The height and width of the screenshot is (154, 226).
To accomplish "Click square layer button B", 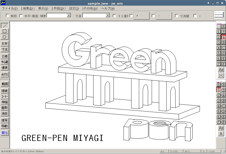I will coord(223,42).
